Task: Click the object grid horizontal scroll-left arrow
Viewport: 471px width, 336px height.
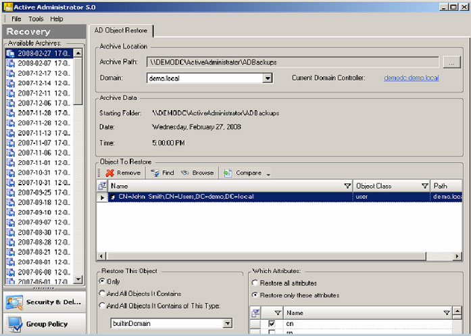Action: click(x=101, y=256)
